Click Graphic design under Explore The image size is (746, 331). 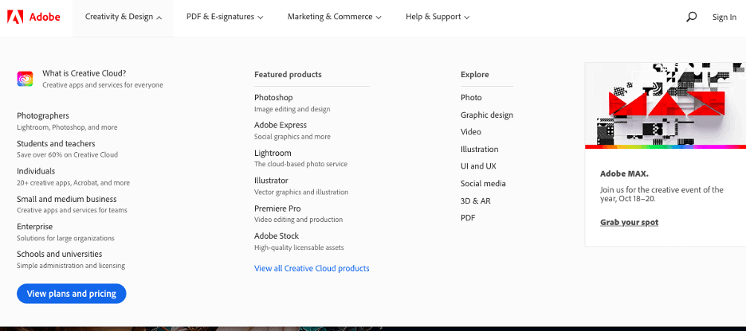click(486, 115)
